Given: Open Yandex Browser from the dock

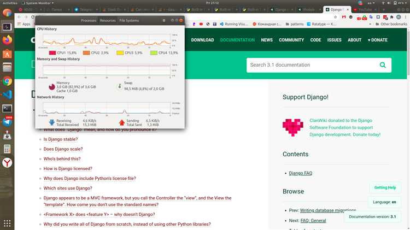Looking at the screenshot, I should pyautogui.click(x=7, y=163).
